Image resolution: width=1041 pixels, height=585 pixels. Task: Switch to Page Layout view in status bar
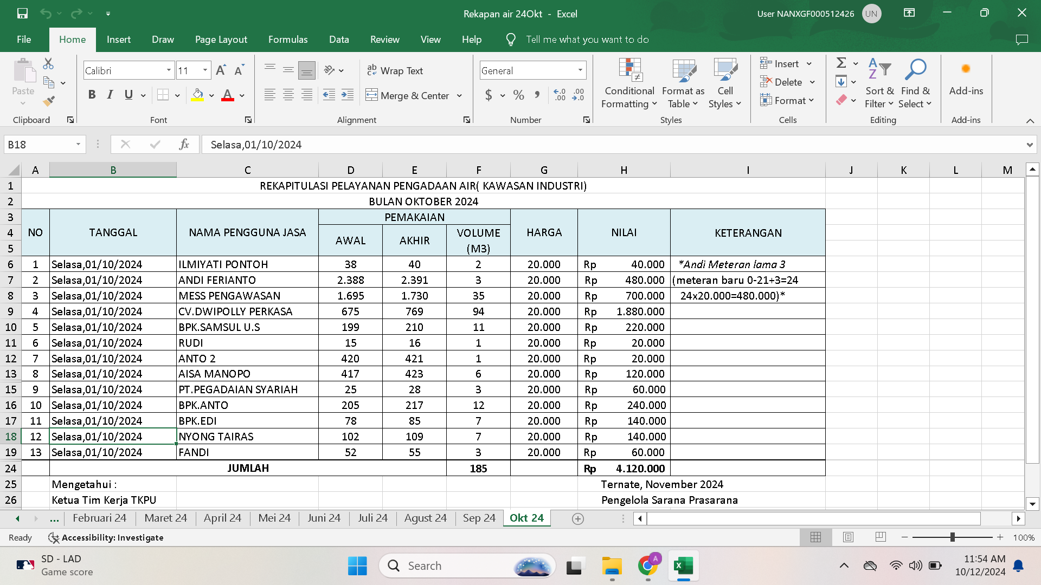click(x=848, y=537)
